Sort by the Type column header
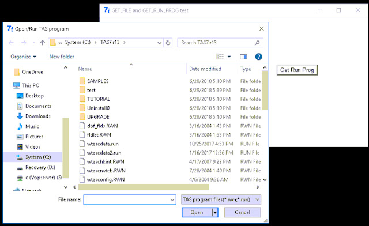This screenshot has width=369, height=226. click(246, 69)
